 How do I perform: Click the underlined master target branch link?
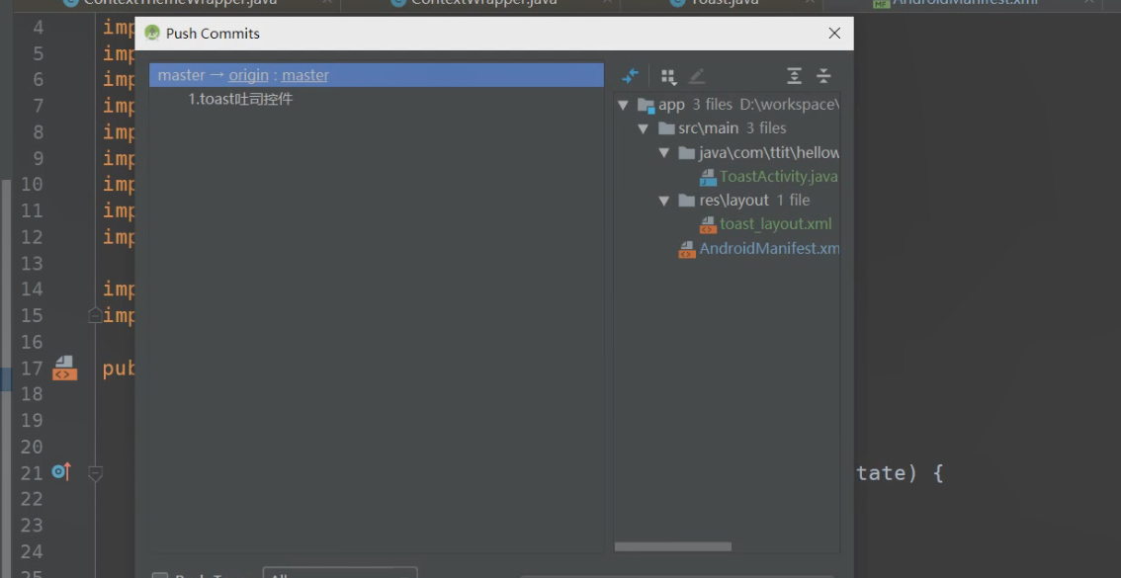(305, 75)
